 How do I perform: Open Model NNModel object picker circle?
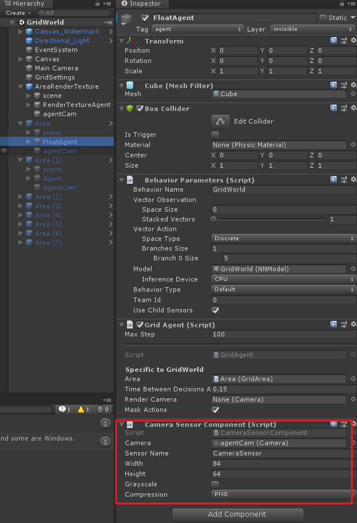pos(353,268)
